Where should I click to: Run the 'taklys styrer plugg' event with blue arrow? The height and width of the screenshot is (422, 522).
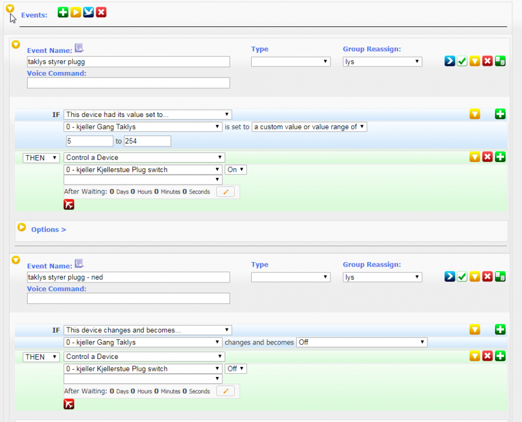(449, 61)
